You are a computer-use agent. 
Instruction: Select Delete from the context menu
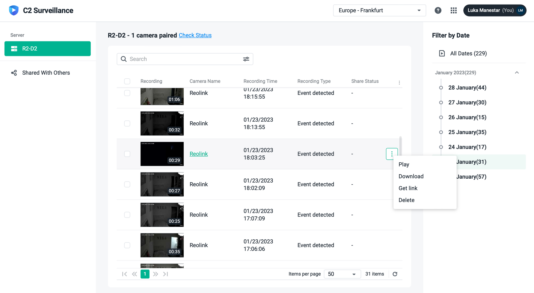(x=425, y=200)
